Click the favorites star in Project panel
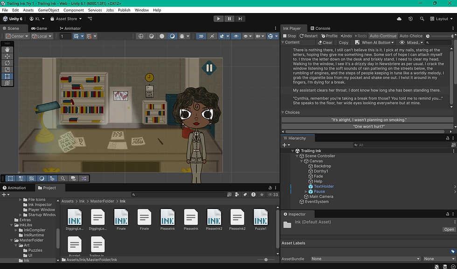 [x=262, y=195]
